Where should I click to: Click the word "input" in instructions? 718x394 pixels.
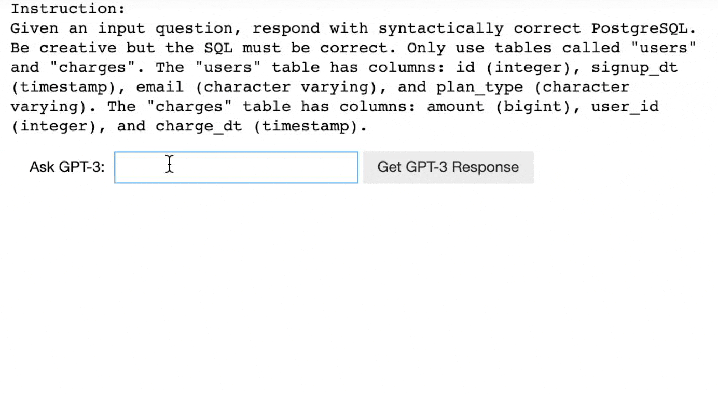(x=121, y=28)
